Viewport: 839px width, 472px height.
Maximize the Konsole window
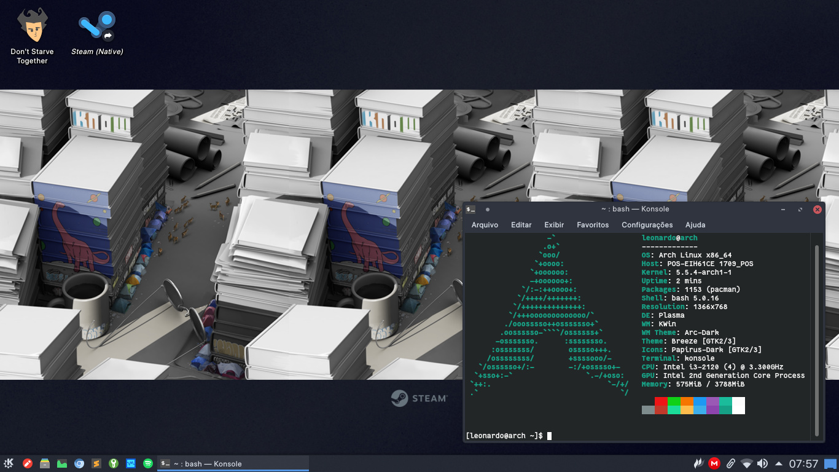click(800, 210)
